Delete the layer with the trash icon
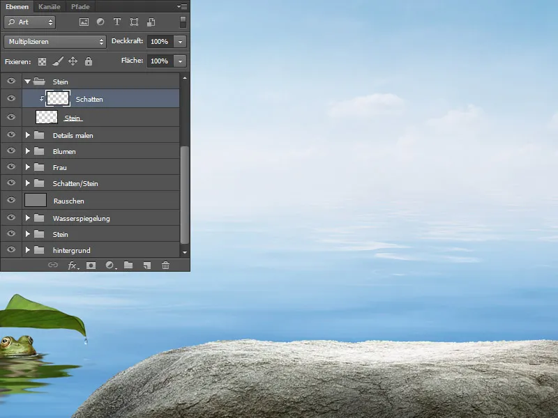The image size is (558, 418). click(165, 265)
